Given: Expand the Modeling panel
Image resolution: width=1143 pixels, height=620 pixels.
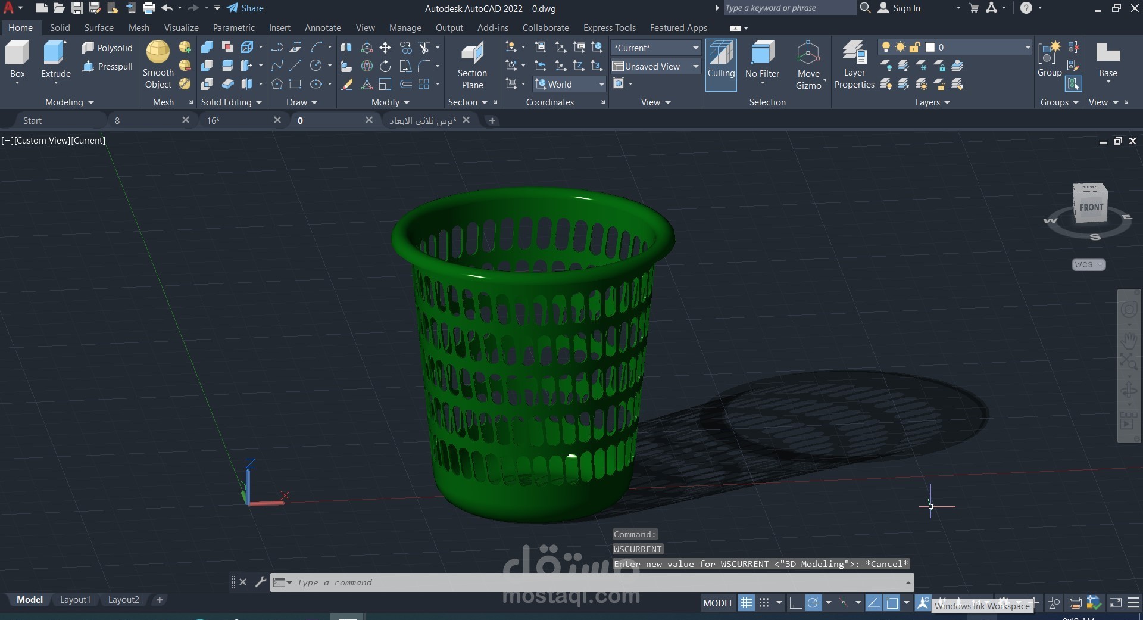Looking at the screenshot, I should (69, 102).
